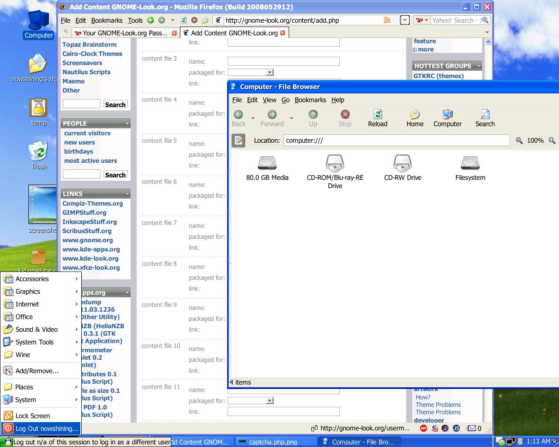This screenshot has height=447, width=559.
Task: Click the network monitors tray icon
Action: [510, 442]
